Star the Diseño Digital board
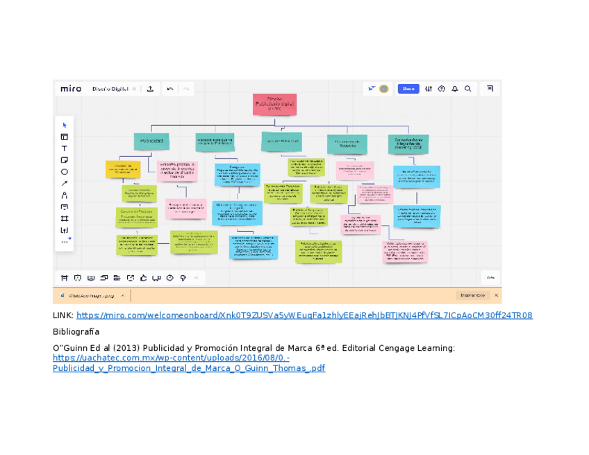589x455 pixels. click(x=135, y=89)
